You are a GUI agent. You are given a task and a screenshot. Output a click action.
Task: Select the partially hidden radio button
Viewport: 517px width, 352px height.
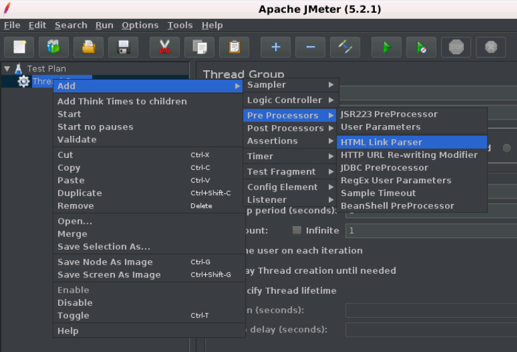tap(507, 149)
